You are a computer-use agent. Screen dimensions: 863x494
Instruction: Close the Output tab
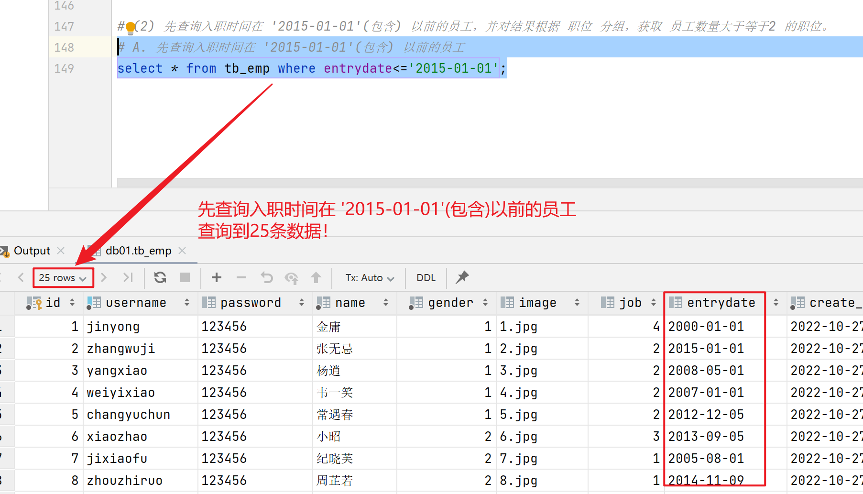click(61, 250)
